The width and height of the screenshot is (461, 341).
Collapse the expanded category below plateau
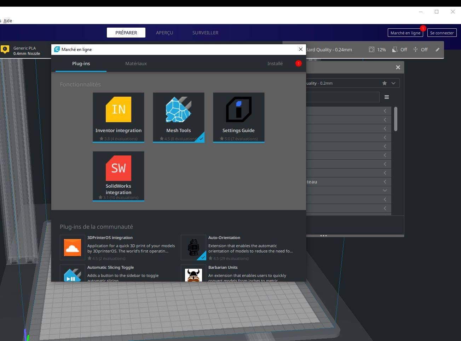coord(385,191)
